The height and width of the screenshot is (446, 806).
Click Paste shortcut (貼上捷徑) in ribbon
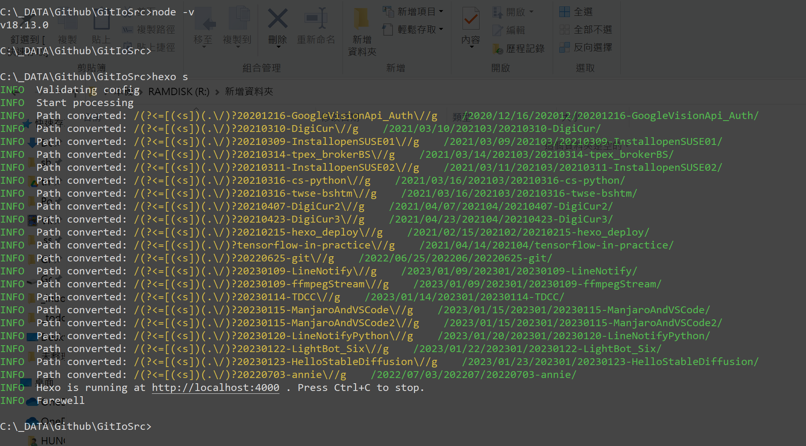(x=149, y=47)
